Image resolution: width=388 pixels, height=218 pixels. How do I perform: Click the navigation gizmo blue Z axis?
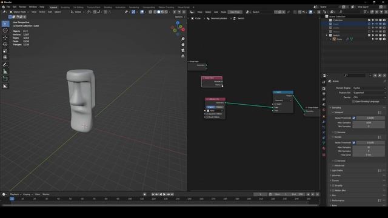178,23
